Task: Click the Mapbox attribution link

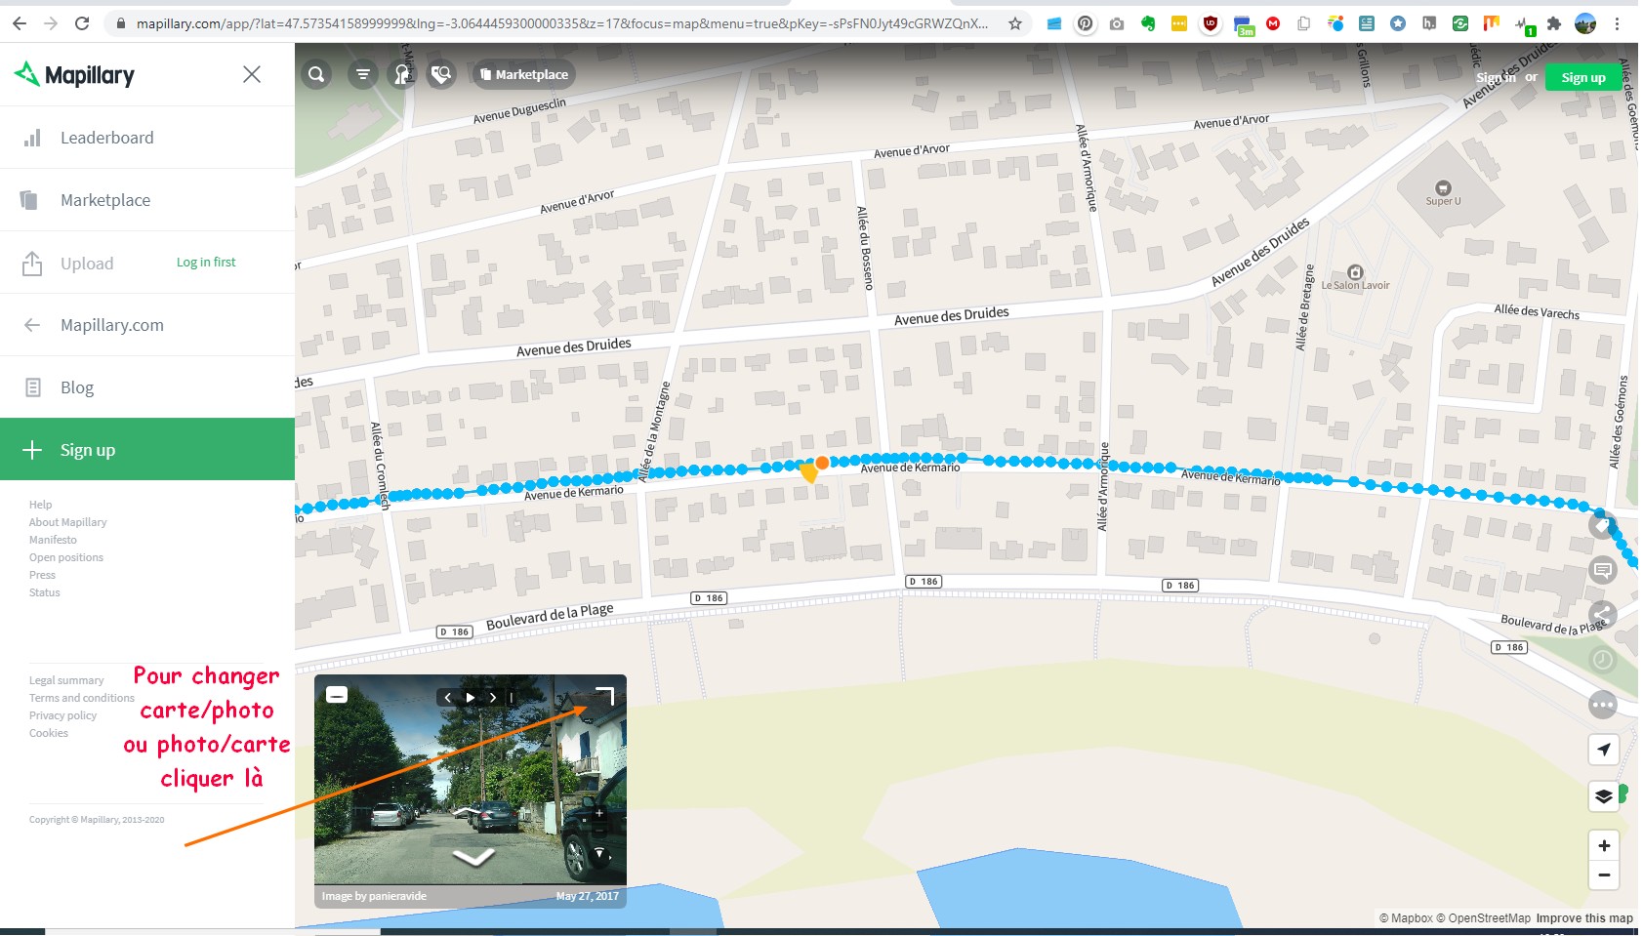Action: (x=1406, y=918)
